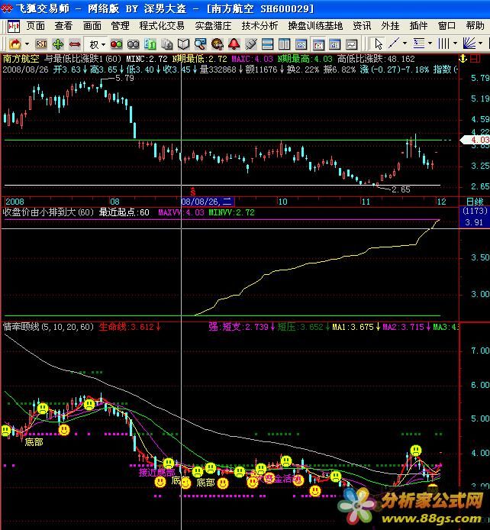Viewport: 490px width, 530px height.
Task: Click the red horizontal double-arrow icon
Action: tap(75, 44)
